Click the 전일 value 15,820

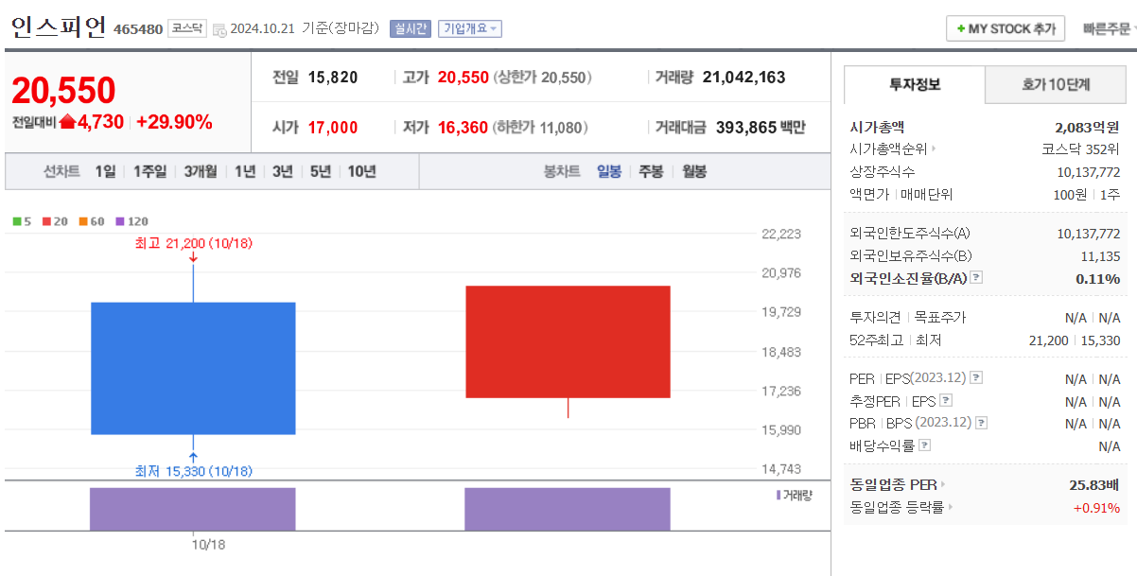point(333,78)
